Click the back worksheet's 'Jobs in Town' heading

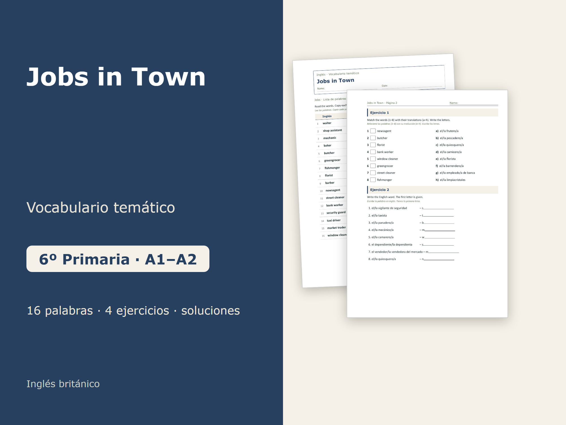[x=335, y=81]
